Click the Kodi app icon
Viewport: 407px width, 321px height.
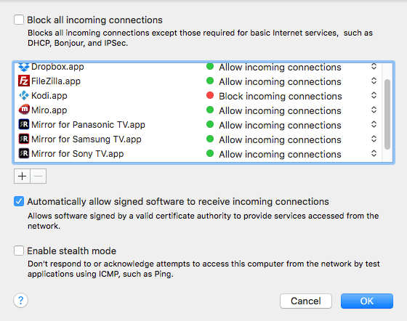click(x=24, y=95)
